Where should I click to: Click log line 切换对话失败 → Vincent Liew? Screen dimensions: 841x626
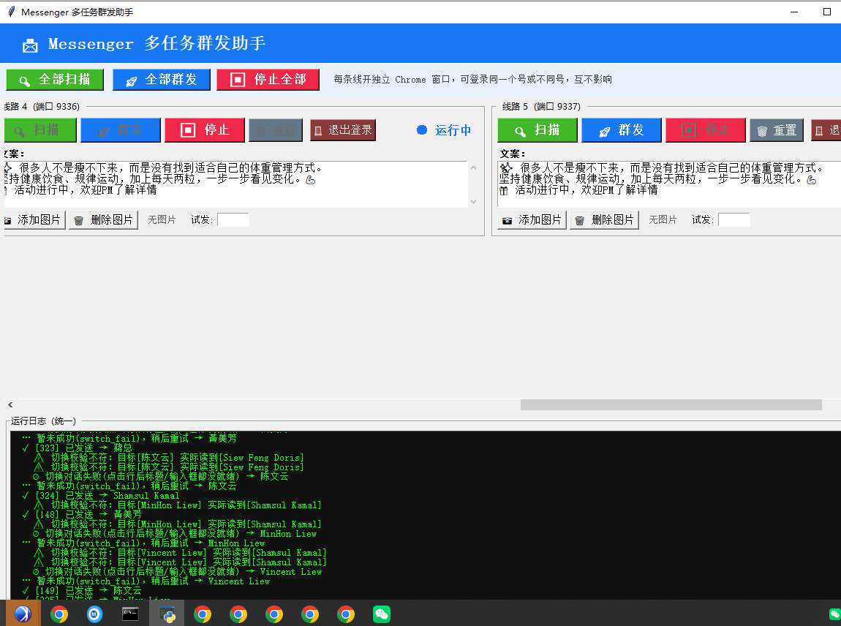[x=178, y=572]
